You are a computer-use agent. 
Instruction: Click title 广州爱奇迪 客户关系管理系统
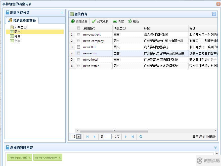tap(164, 53)
